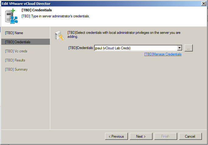The image size is (208, 145).
Task: Cancel the vCloud Director wizard
Action: click(x=190, y=136)
